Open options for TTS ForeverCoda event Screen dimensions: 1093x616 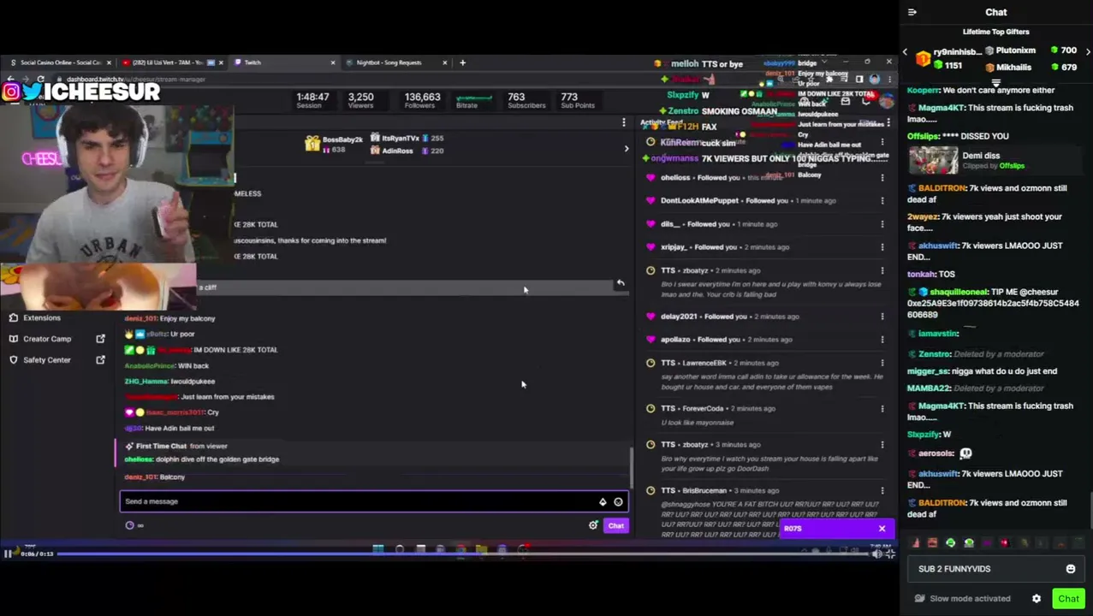click(882, 409)
